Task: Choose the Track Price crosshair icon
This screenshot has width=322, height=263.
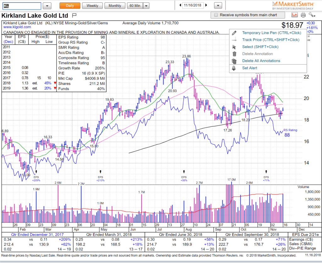Action: coord(234,40)
